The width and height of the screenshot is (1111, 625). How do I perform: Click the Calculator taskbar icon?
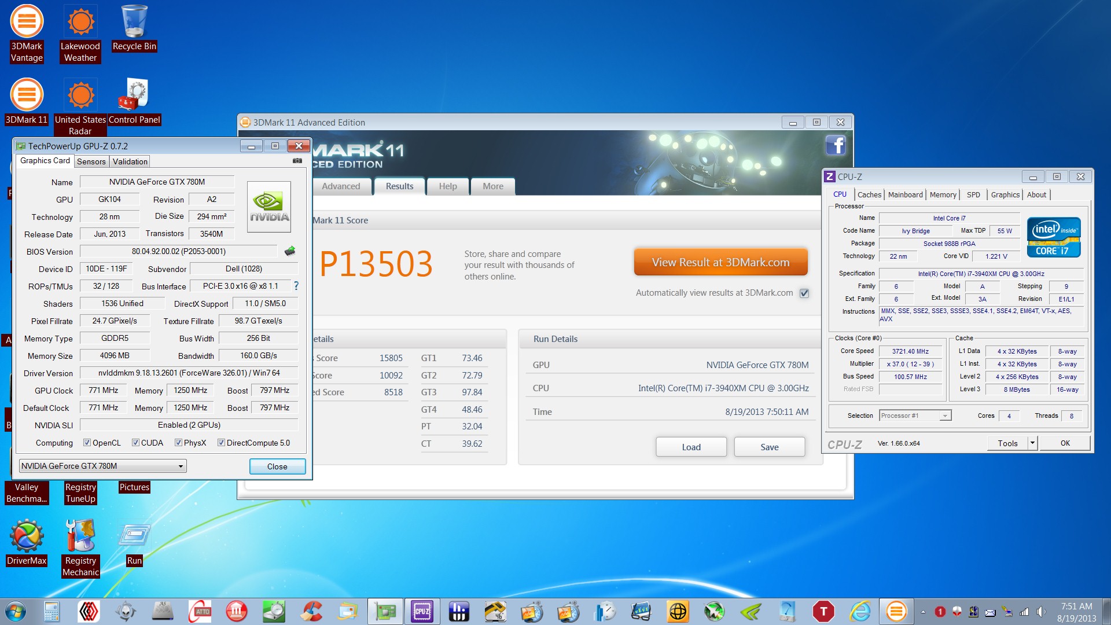(x=51, y=611)
